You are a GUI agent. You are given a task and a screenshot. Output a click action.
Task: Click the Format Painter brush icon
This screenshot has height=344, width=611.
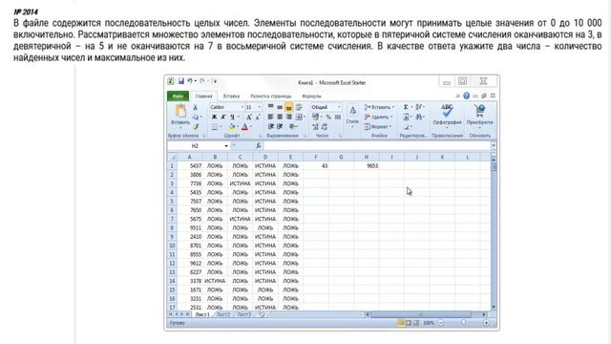[x=195, y=127]
